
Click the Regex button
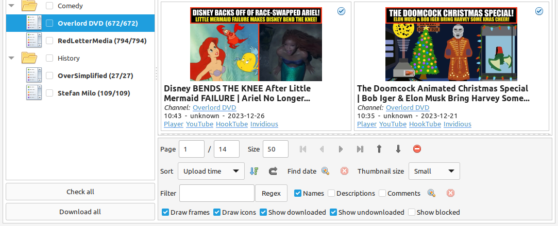pyautogui.click(x=271, y=193)
